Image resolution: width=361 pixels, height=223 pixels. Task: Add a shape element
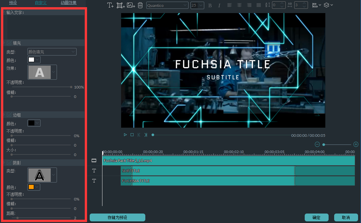[121, 5]
